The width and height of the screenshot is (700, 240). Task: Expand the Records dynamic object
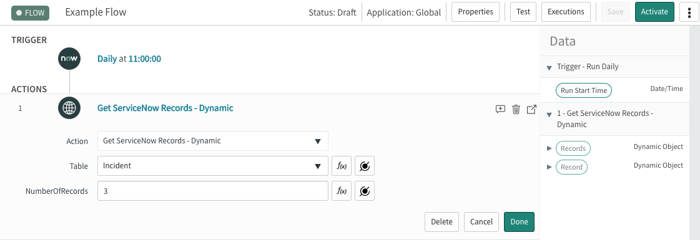click(550, 148)
